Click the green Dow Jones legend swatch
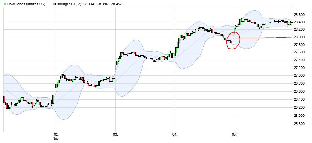312x143 pixels. click(x=5, y=4)
